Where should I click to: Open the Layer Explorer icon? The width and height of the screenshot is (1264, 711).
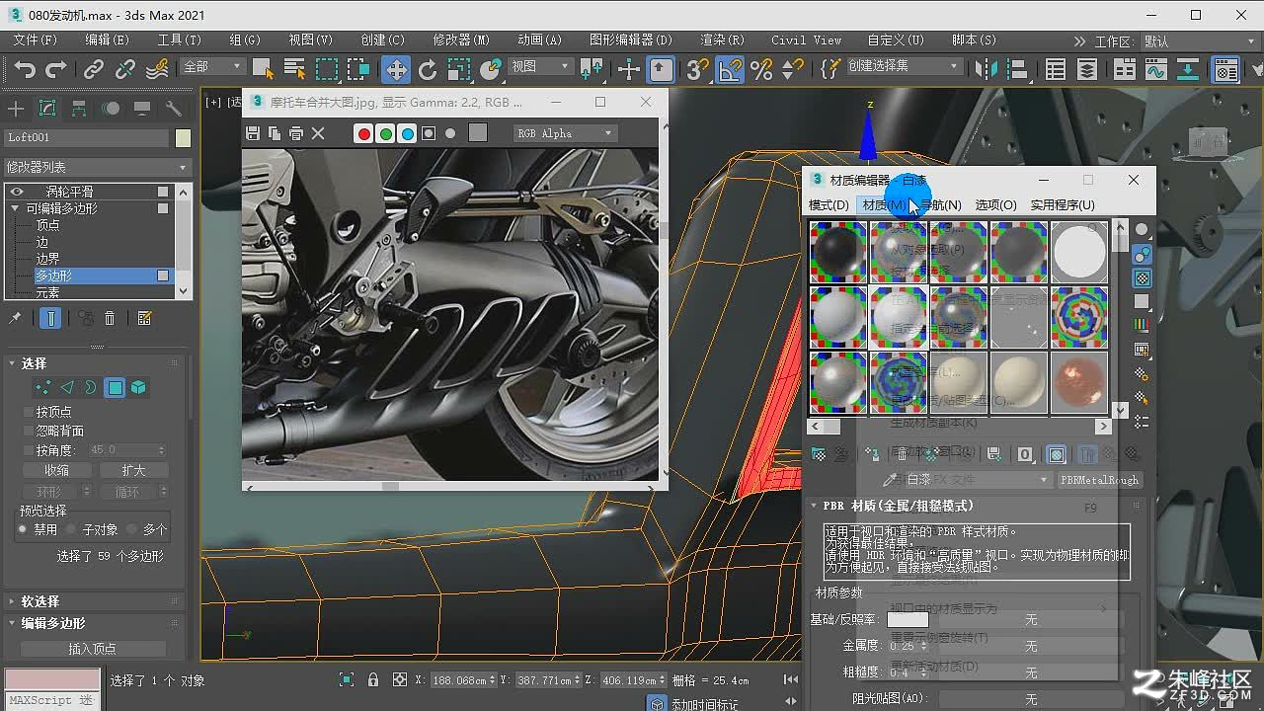coord(1087,69)
